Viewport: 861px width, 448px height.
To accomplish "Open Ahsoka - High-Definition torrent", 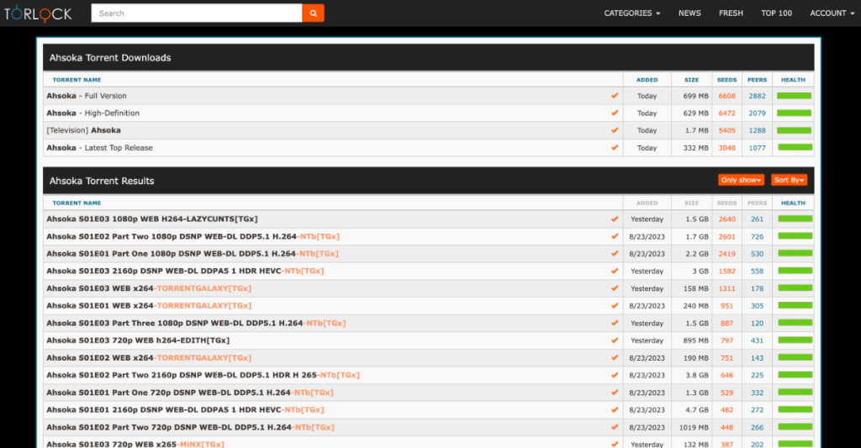I will click(x=92, y=113).
